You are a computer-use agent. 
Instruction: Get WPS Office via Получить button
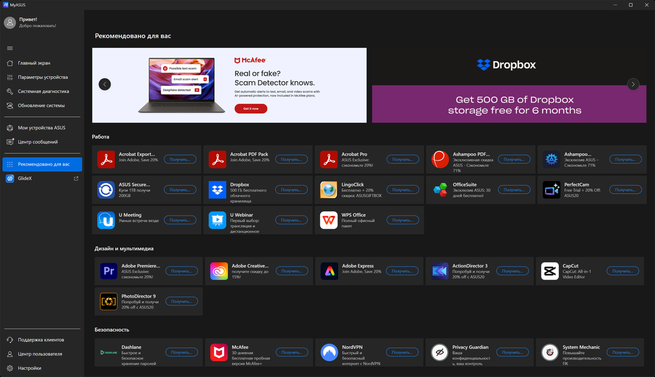click(x=402, y=220)
